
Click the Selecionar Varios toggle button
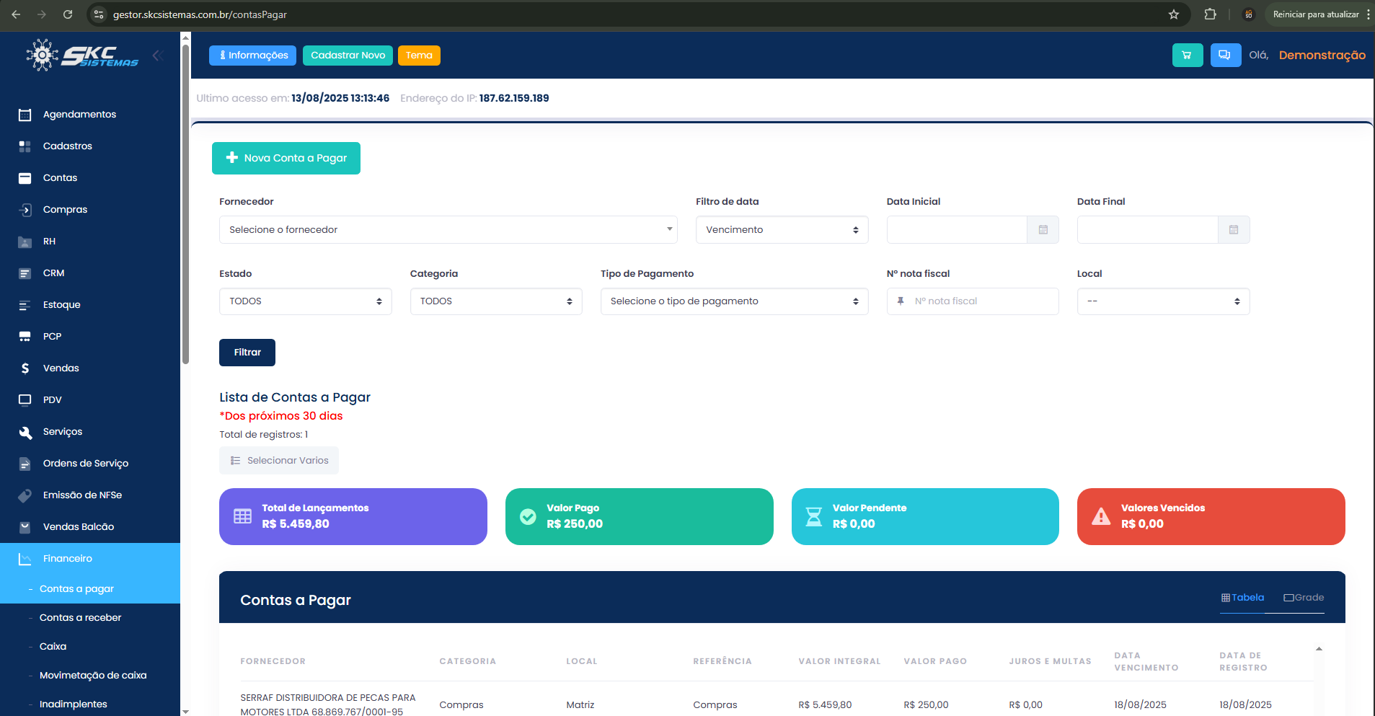click(279, 461)
